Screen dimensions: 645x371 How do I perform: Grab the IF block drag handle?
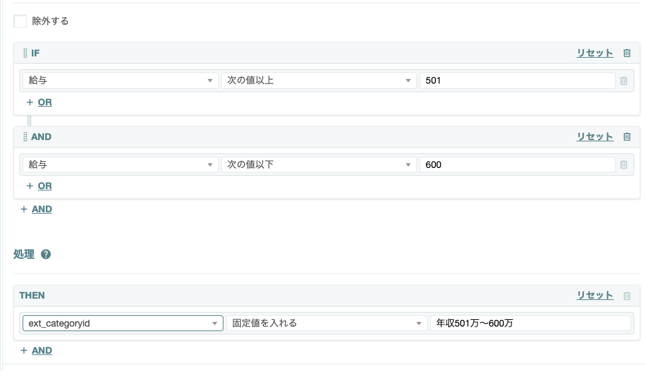[25, 53]
